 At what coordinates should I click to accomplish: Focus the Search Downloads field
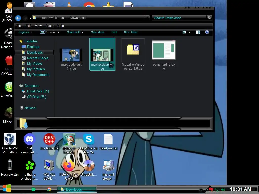179,18
